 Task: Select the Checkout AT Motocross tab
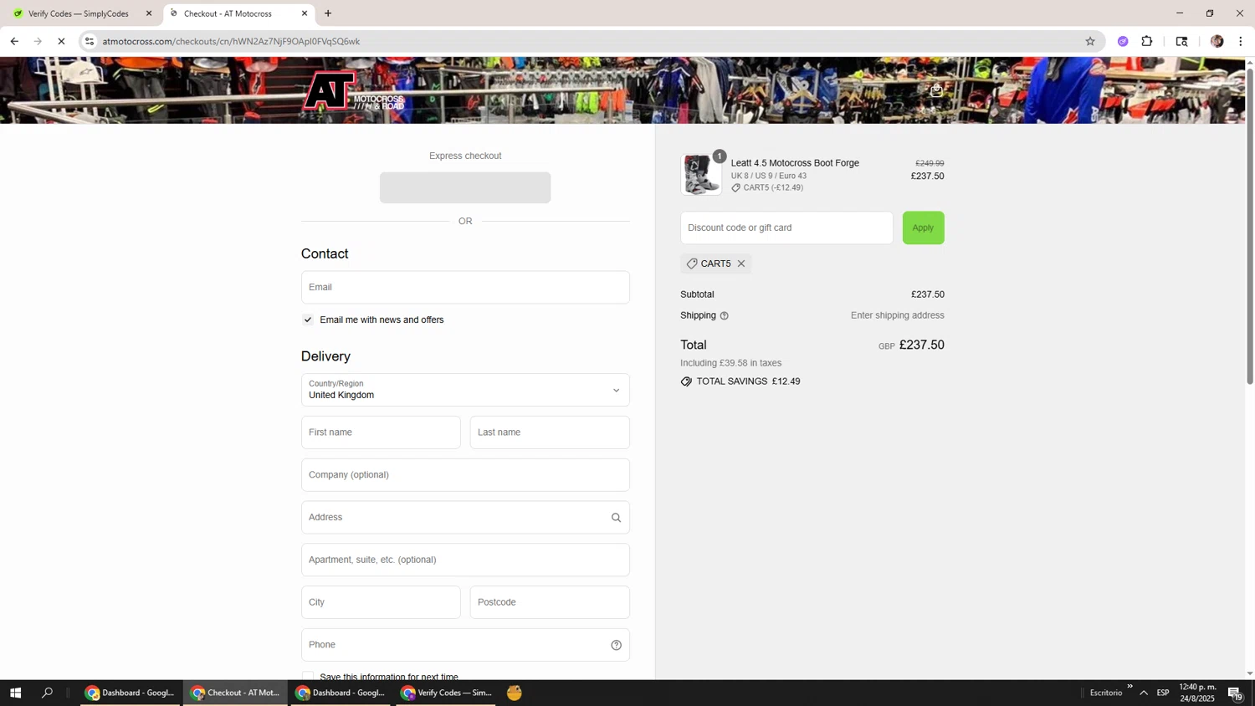[238, 13]
